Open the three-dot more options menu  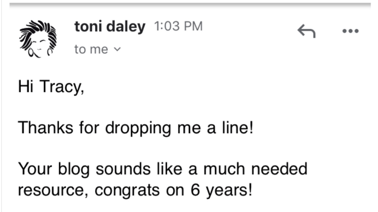pos(350,31)
